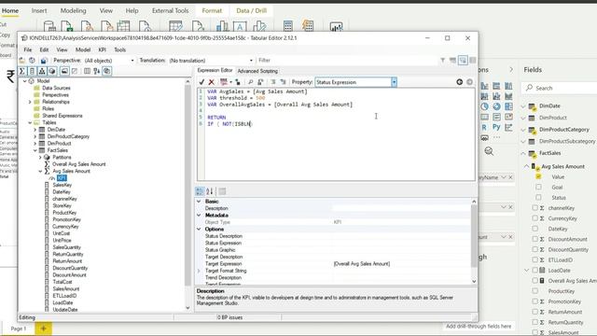Select the Python visual icon
Image resolution: width=597 pixels, height=336 pixels.
click(496, 127)
